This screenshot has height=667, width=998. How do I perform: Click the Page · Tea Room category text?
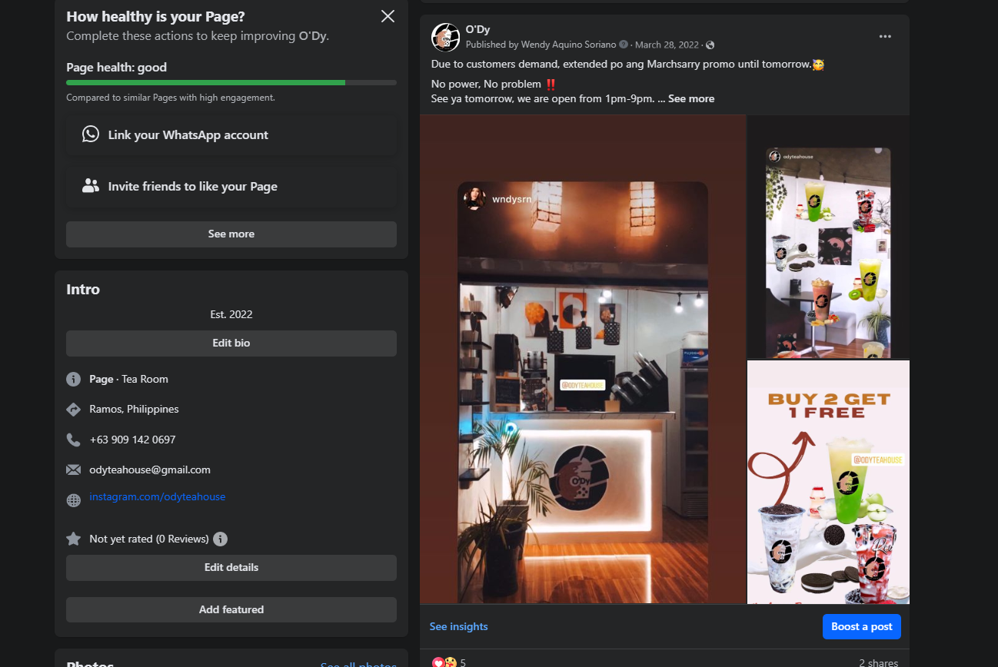coord(128,379)
